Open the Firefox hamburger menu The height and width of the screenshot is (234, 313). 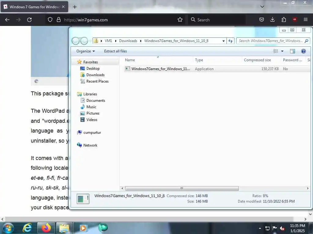[x=306, y=19]
